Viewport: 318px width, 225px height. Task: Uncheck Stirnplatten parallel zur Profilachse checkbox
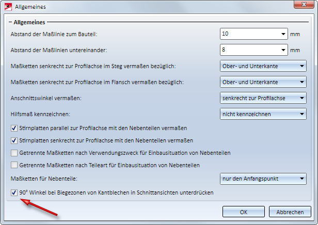14,128
